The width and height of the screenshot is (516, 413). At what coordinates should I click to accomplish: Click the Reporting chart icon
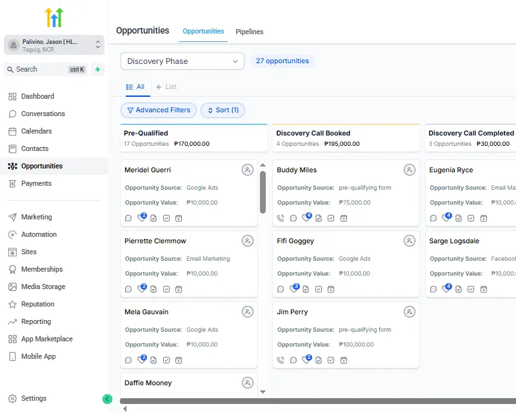click(12, 322)
